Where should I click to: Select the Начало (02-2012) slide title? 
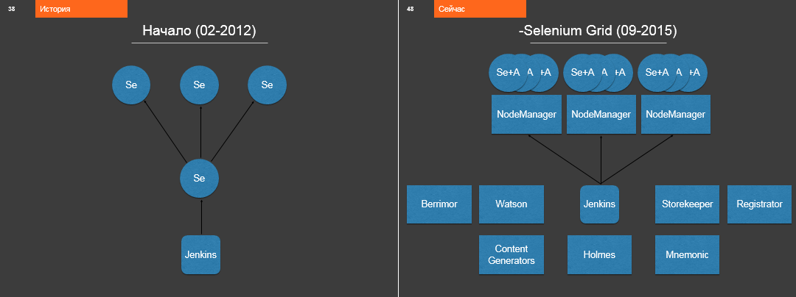(199, 31)
